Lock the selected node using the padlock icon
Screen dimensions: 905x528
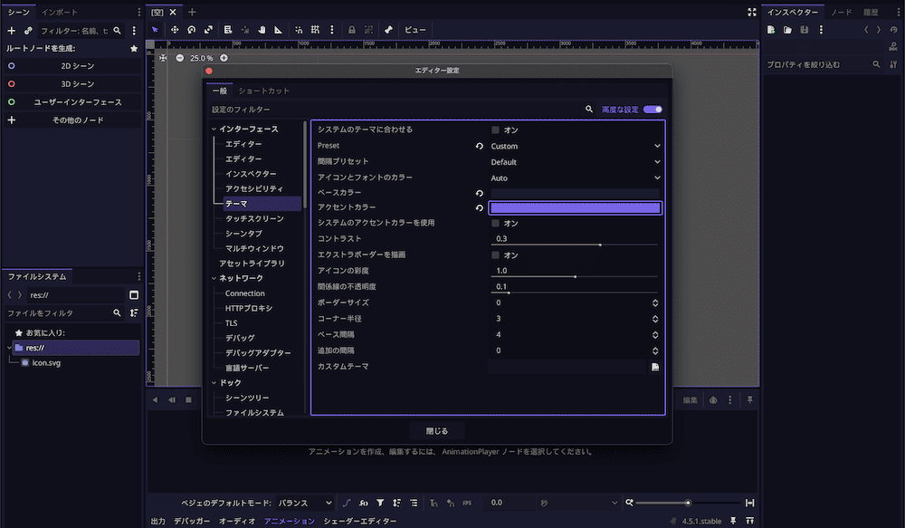coord(353,30)
